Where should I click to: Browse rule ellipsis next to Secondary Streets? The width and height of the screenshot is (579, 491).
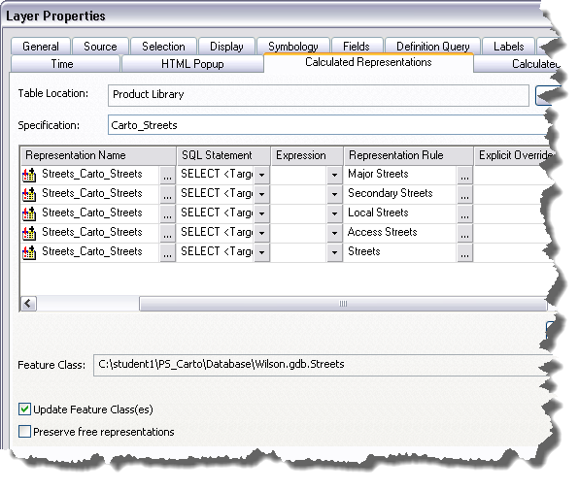[x=464, y=195]
